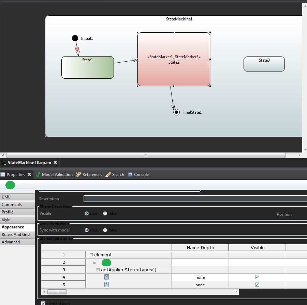Viewport: 307px width, 305px height.
Task: Click diagram vertical scrollbar down arrow
Action: click(x=305, y=150)
